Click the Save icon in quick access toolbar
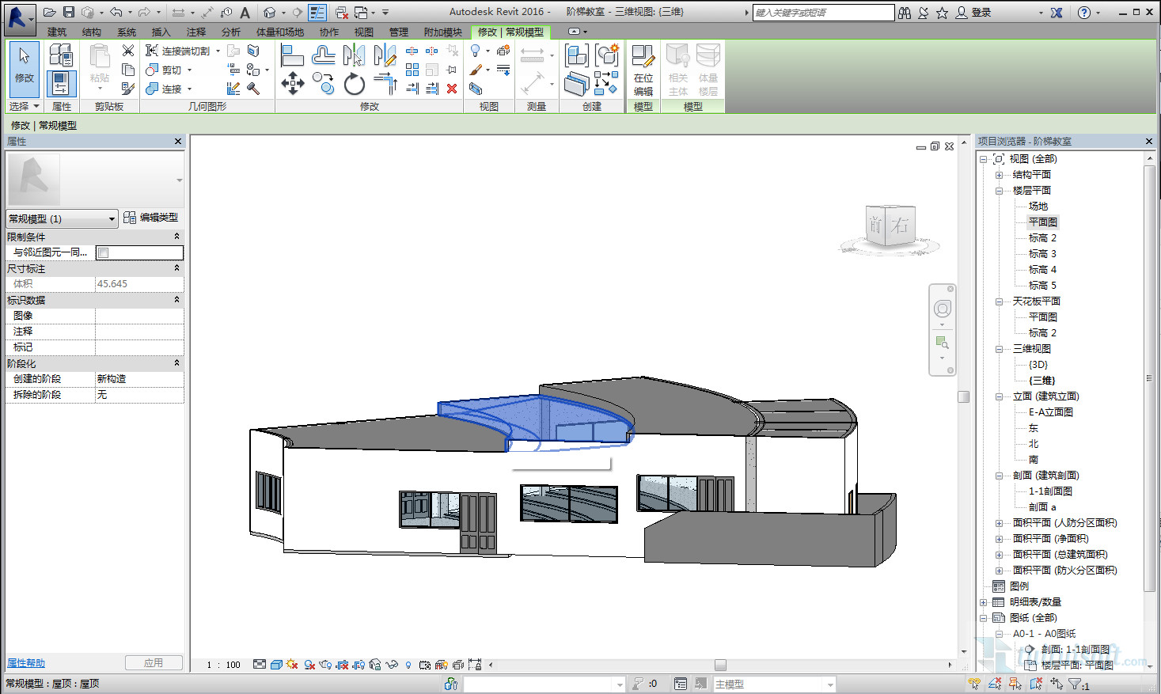The height and width of the screenshot is (694, 1161). coord(69,12)
